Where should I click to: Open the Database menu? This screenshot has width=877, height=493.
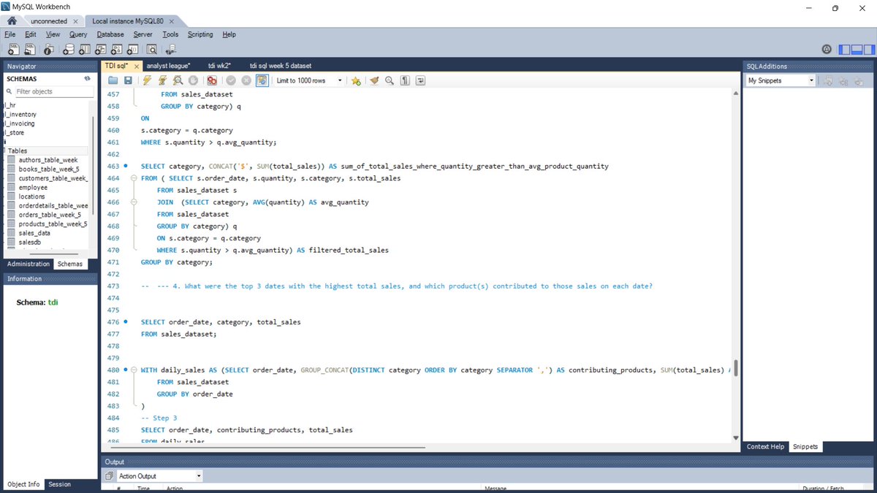(110, 34)
